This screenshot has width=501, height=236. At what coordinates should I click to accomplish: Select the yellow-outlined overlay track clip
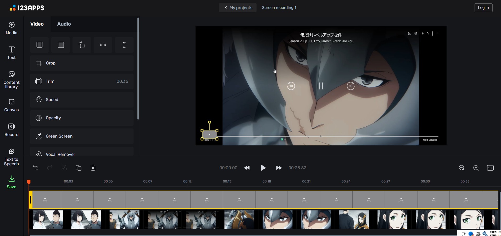pyautogui.click(x=264, y=200)
